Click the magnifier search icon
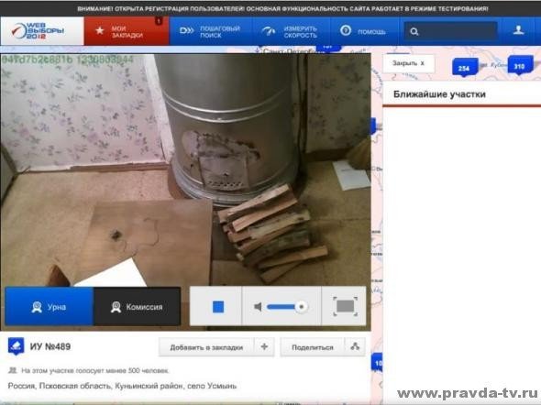Viewport: 541px width, 405px height. pyautogui.click(x=414, y=32)
